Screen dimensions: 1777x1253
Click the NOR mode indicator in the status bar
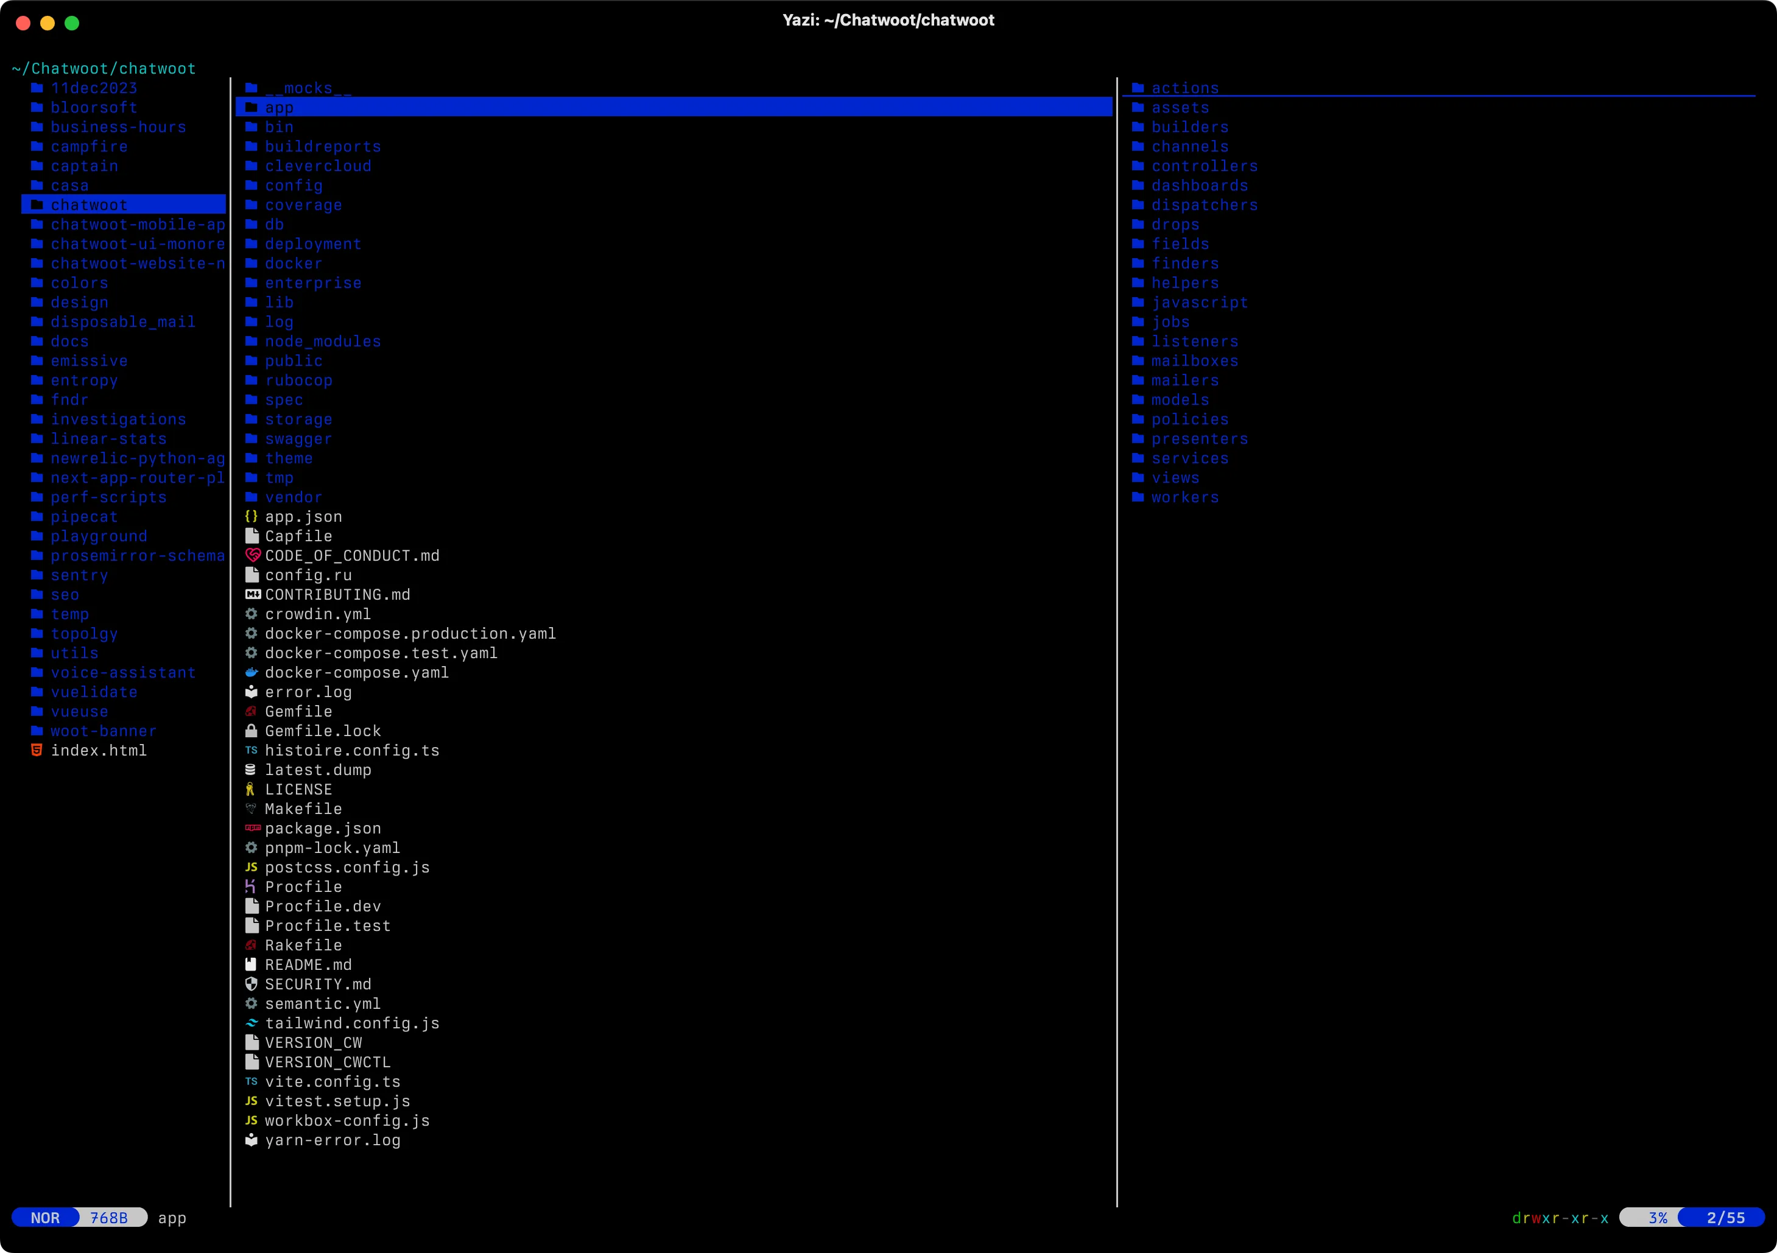click(x=45, y=1218)
